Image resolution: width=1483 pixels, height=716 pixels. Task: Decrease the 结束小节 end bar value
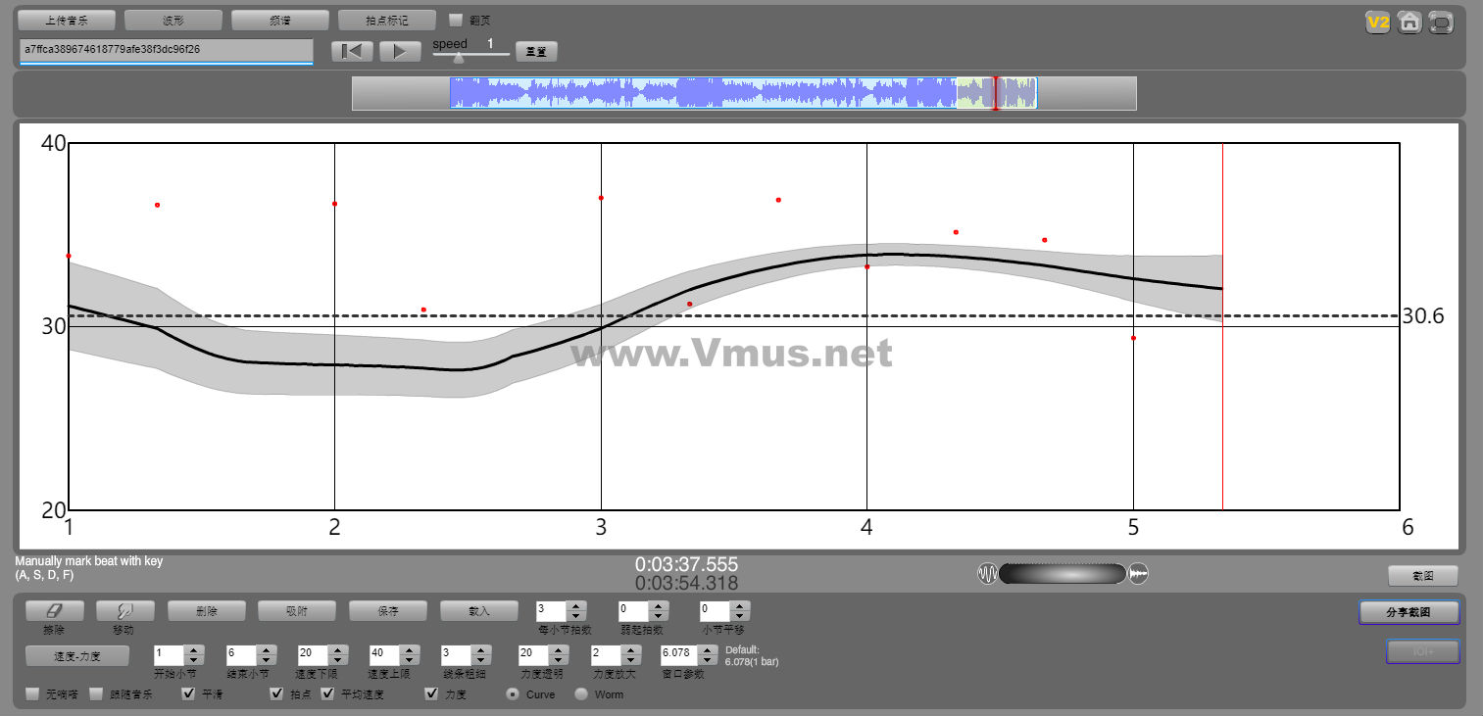click(x=267, y=659)
